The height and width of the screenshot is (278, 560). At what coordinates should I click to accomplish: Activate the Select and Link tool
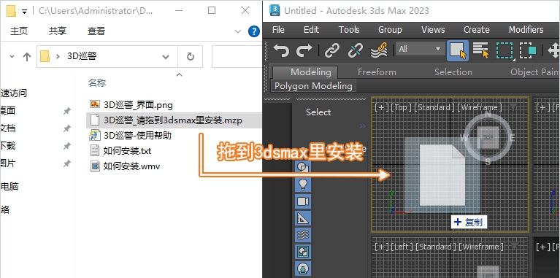(x=332, y=50)
